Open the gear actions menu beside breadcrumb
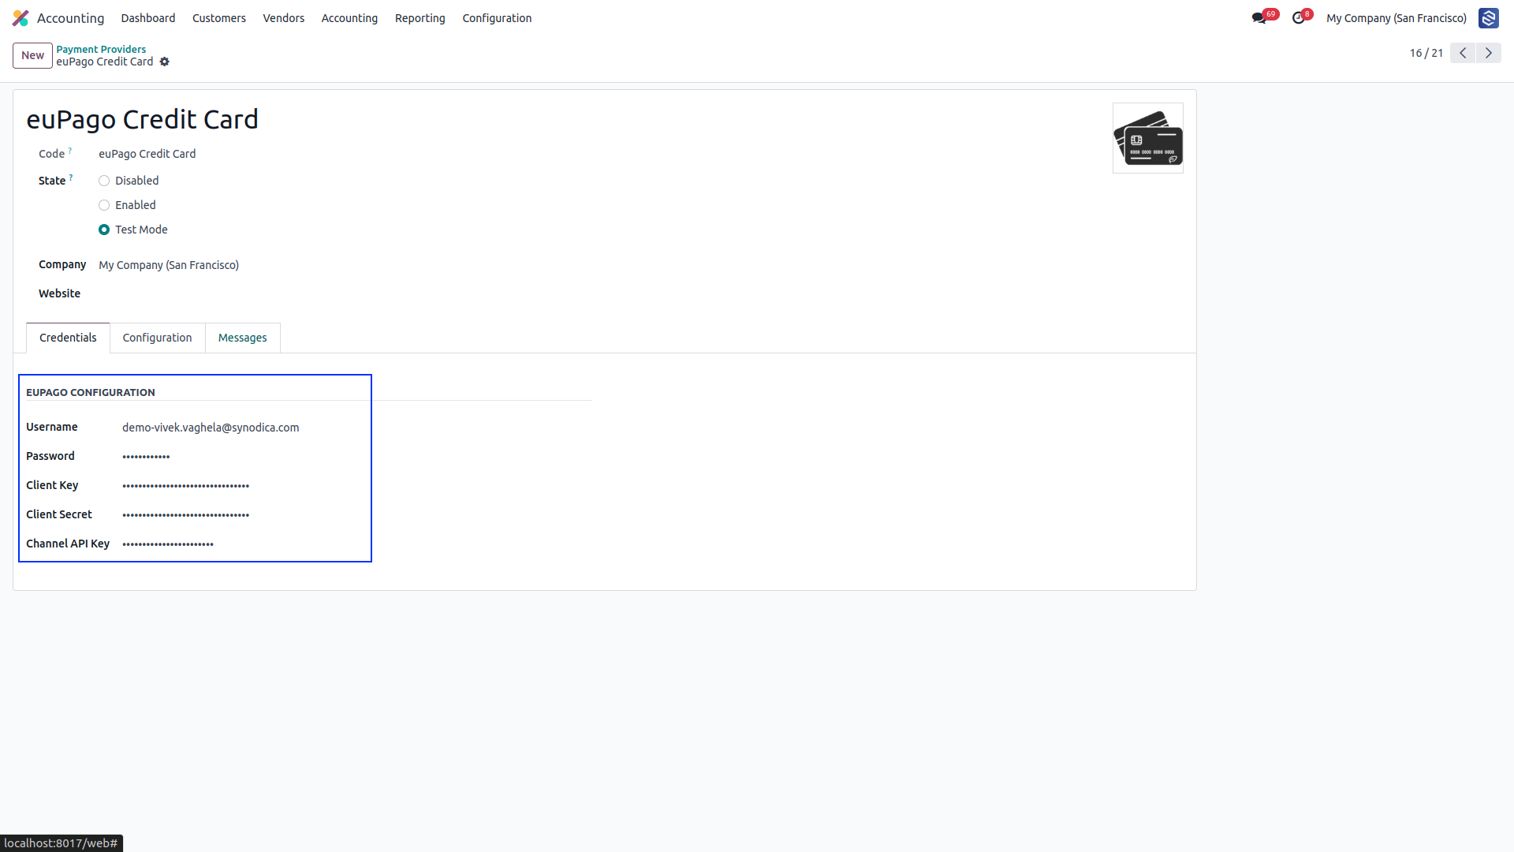The image size is (1514, 852). 164,62
